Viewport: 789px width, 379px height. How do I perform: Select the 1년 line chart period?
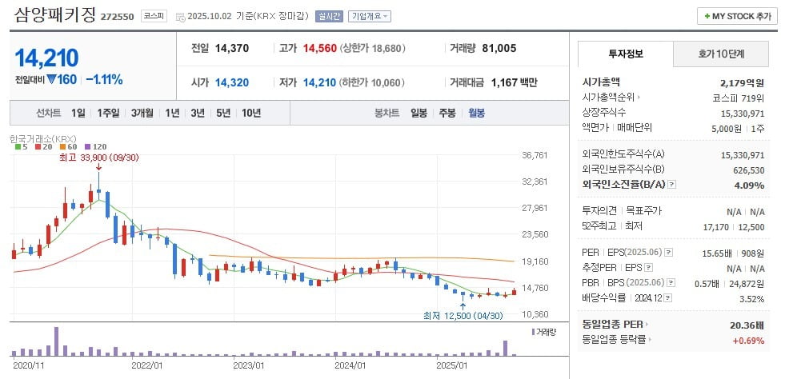(172, 113)
